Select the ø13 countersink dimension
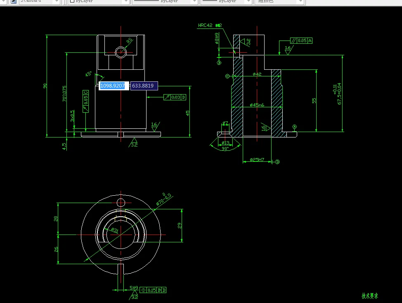 [225, 143]
